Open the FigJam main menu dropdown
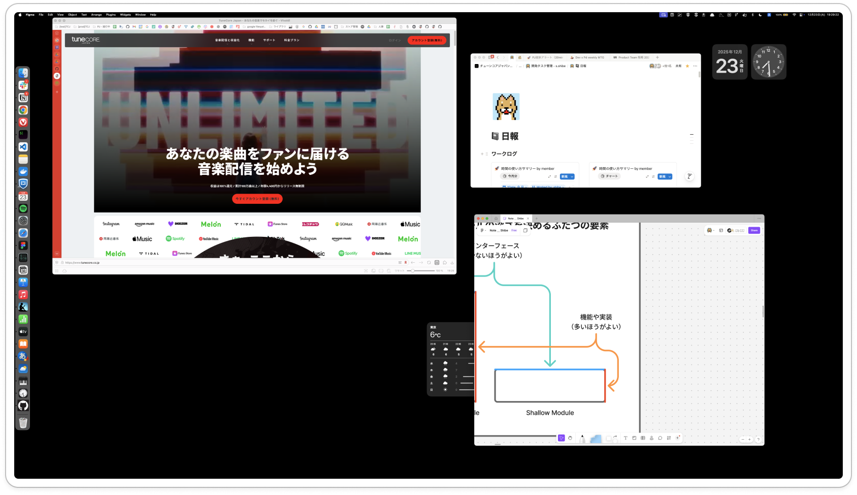 pos(483,230)
